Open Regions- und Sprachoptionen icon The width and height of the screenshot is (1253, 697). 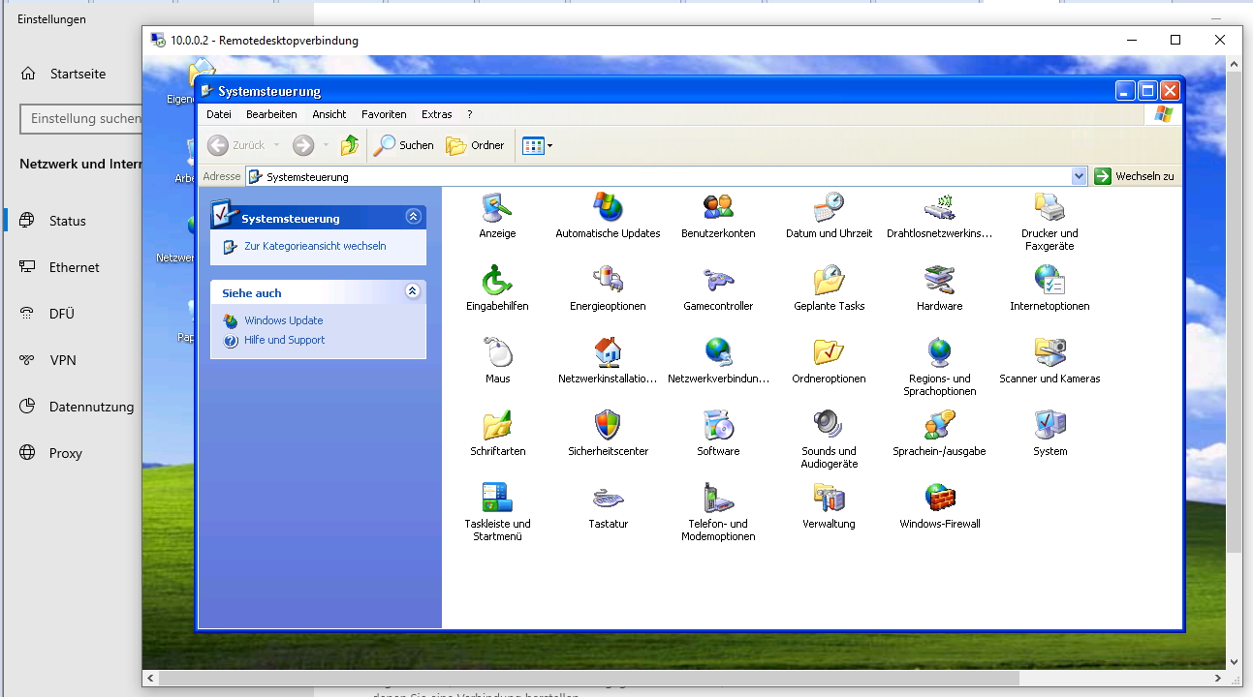point(939,352)
